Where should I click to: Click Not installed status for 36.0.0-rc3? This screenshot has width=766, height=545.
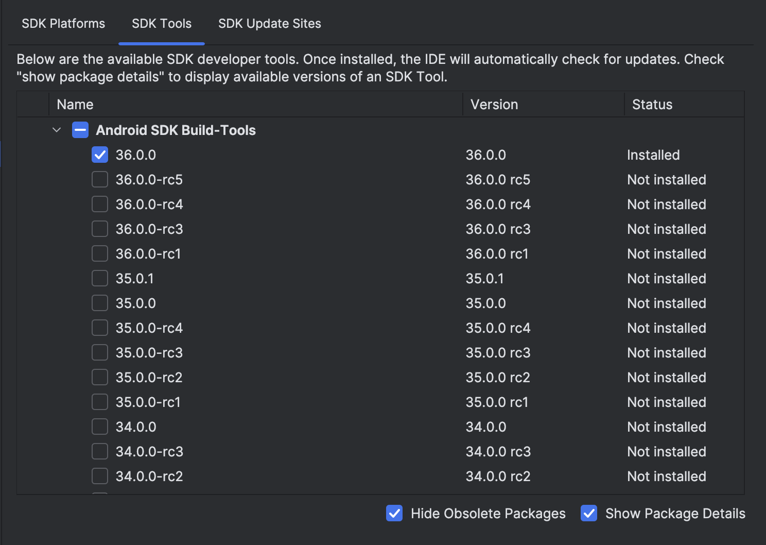point(667,229)
